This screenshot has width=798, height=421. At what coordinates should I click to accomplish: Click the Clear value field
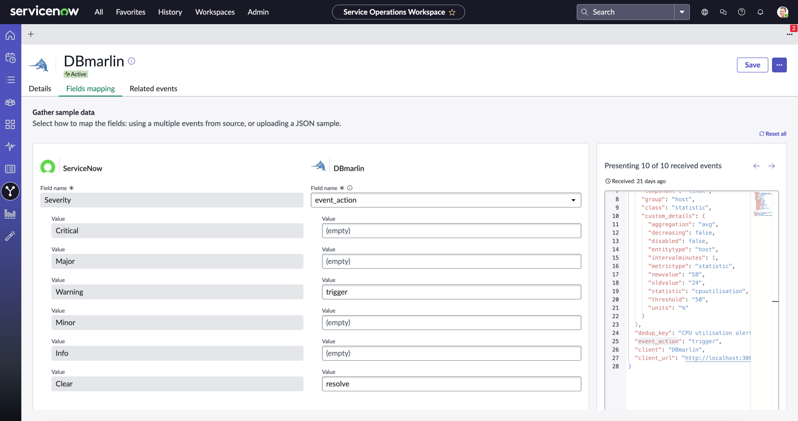[177, 384]
